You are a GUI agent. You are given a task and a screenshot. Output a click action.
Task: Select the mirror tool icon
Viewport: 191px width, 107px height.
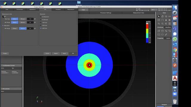(x=170, y=20)
